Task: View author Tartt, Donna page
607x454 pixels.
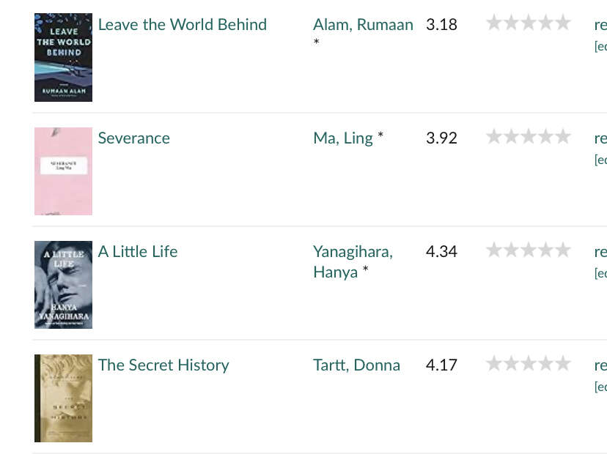Action: coord(356,365)
